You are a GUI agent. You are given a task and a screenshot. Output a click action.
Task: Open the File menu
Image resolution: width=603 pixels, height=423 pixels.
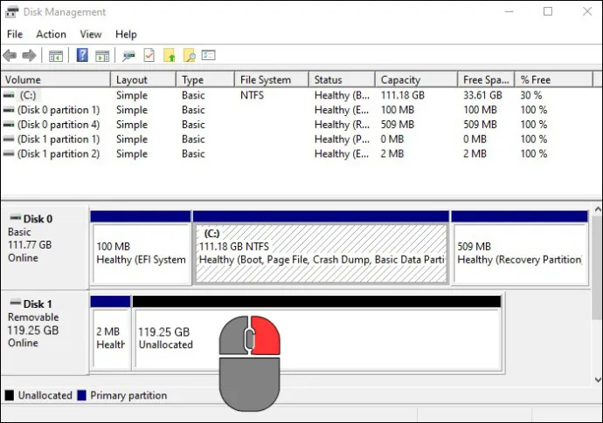[x=15, y=35]
